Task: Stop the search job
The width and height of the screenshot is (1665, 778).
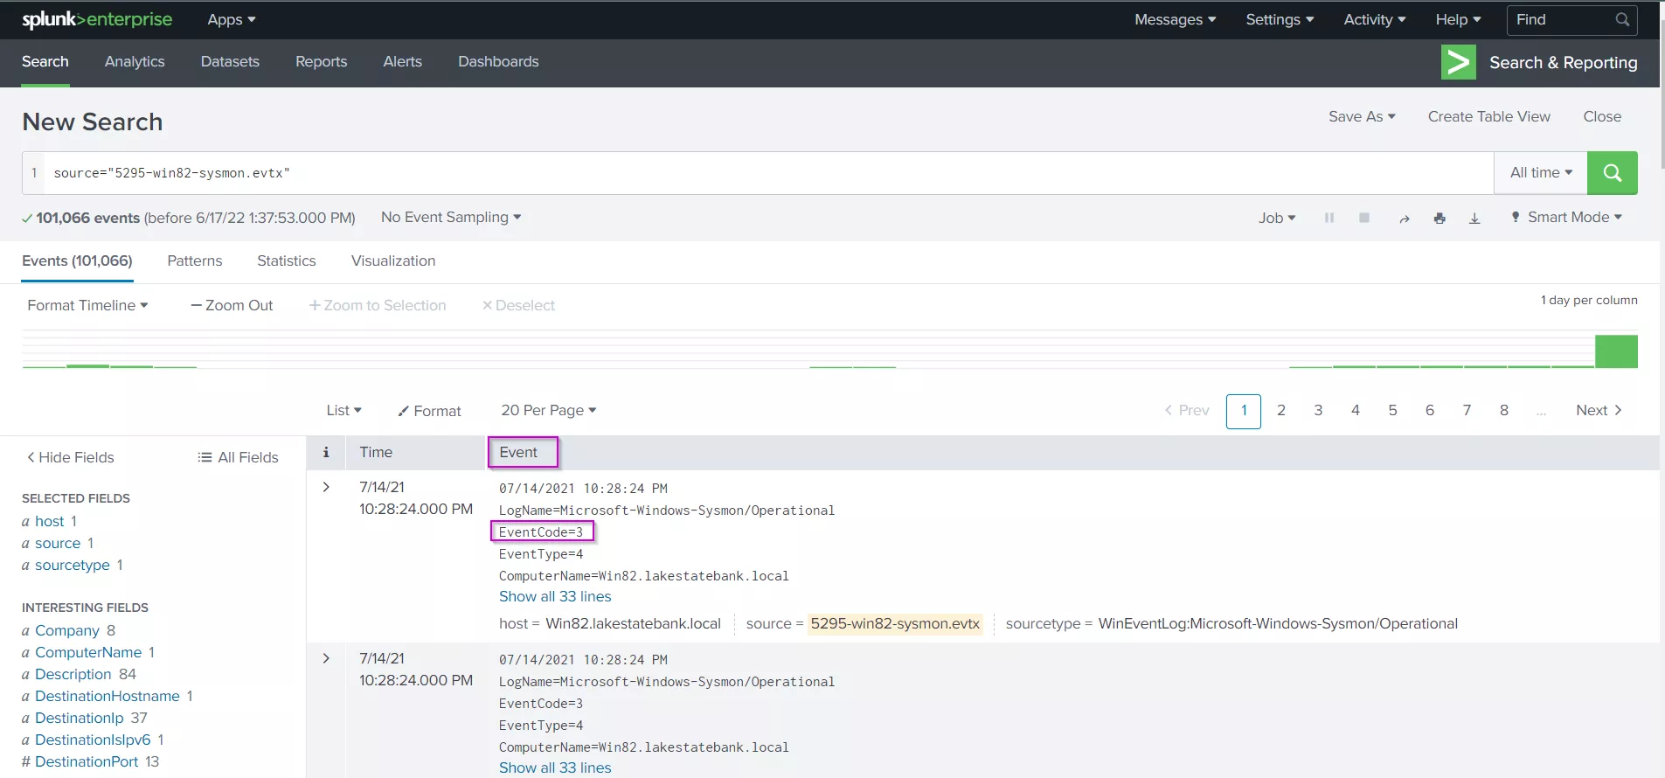Action: click(x=1363, y=218)
